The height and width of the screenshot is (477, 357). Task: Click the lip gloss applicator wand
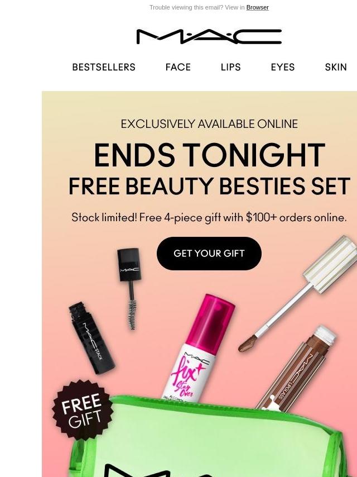point(298,294)
